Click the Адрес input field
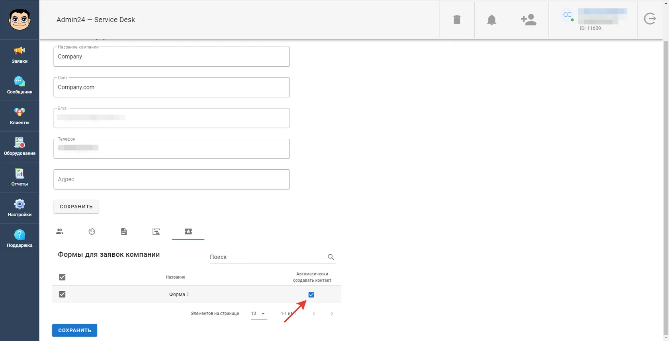 coord(172,179)
